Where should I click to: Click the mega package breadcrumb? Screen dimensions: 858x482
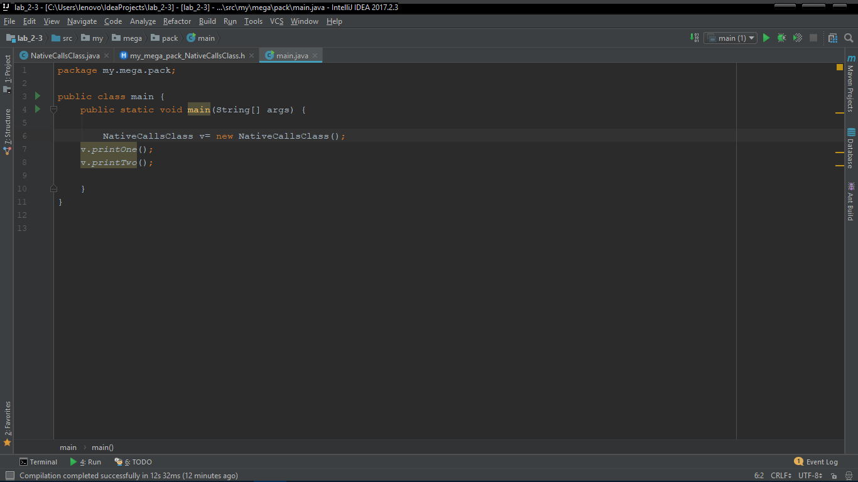point(128,38)
